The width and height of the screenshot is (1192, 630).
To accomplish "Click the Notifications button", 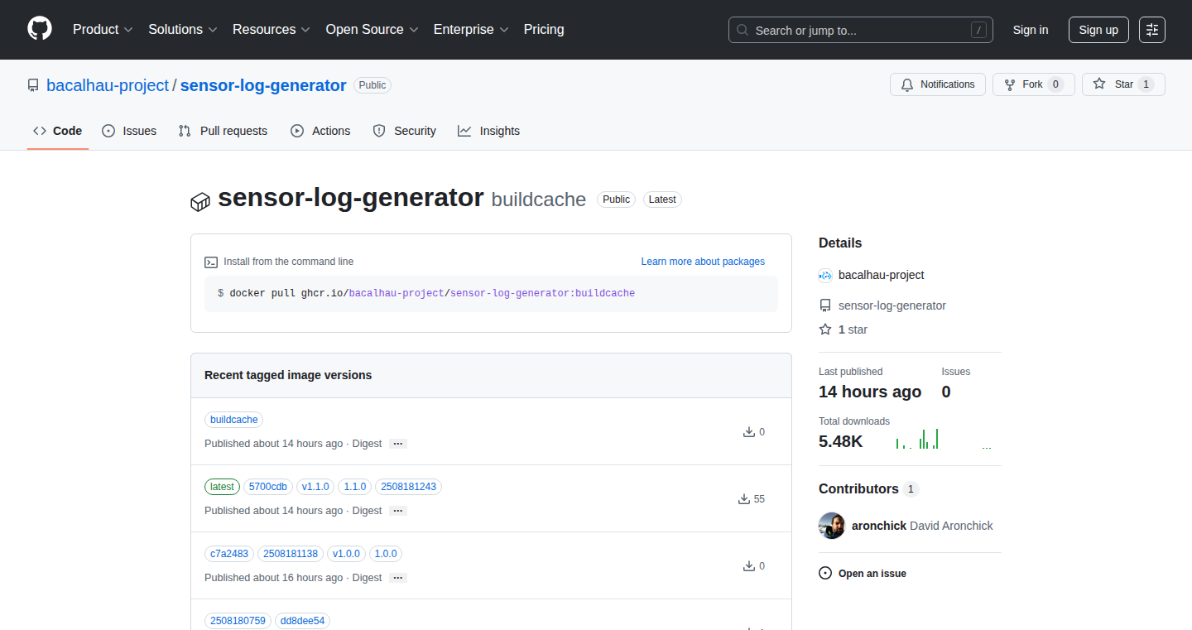I will tap(938, 84).
